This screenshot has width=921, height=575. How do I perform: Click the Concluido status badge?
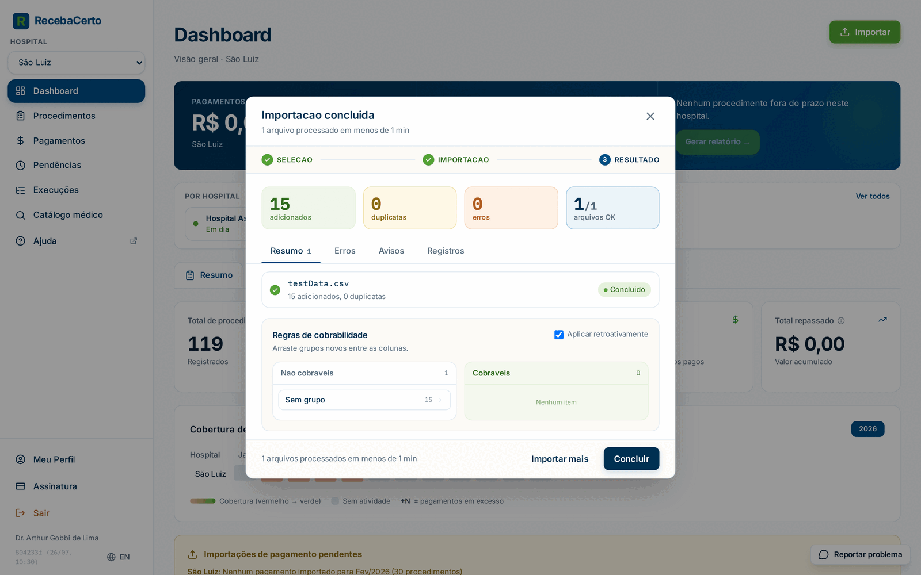click(625, 290)
